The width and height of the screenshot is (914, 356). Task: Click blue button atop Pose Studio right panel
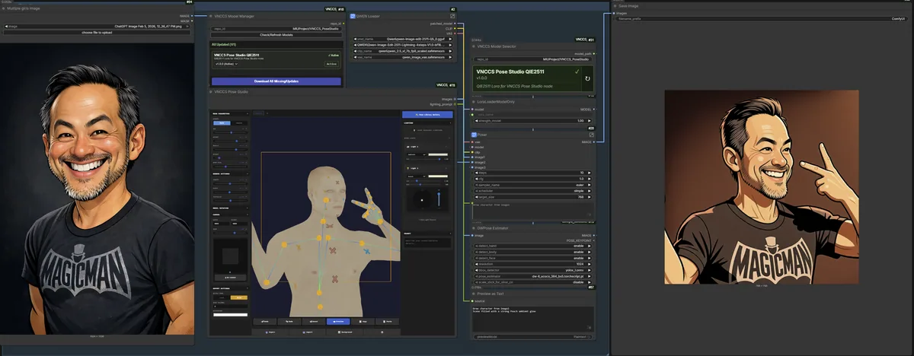[x=427, y=114]
